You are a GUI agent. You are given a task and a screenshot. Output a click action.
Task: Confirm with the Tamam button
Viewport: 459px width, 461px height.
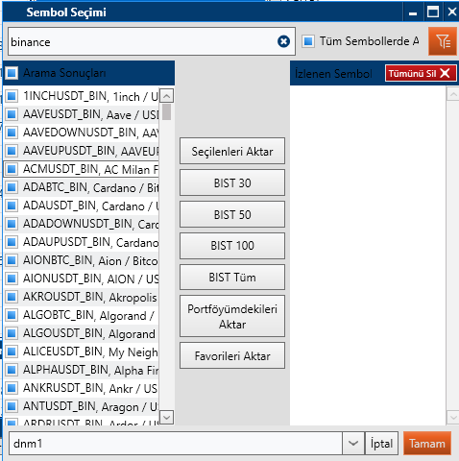(x=427, y=444)
